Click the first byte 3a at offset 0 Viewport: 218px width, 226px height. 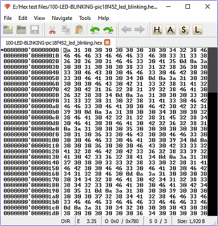pos(67,50)
